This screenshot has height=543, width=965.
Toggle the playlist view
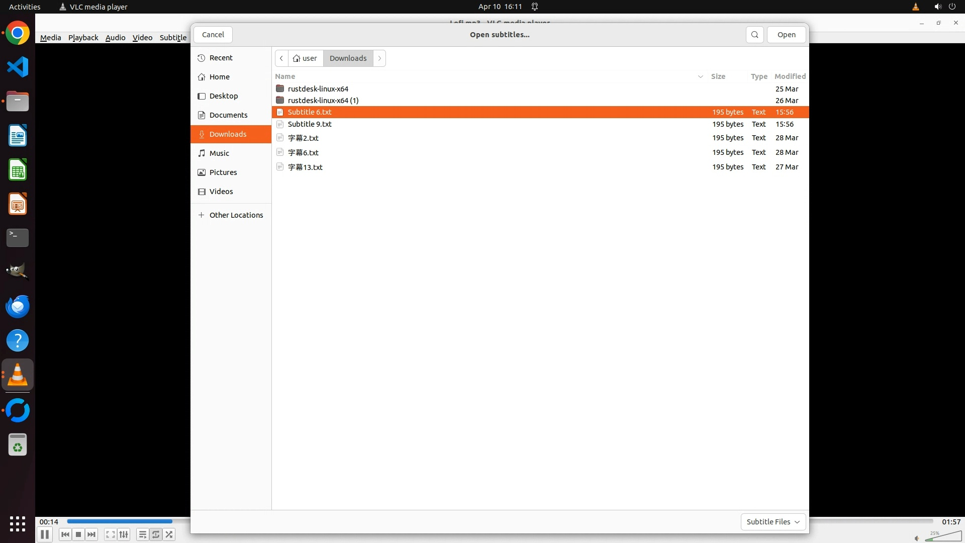143,534
